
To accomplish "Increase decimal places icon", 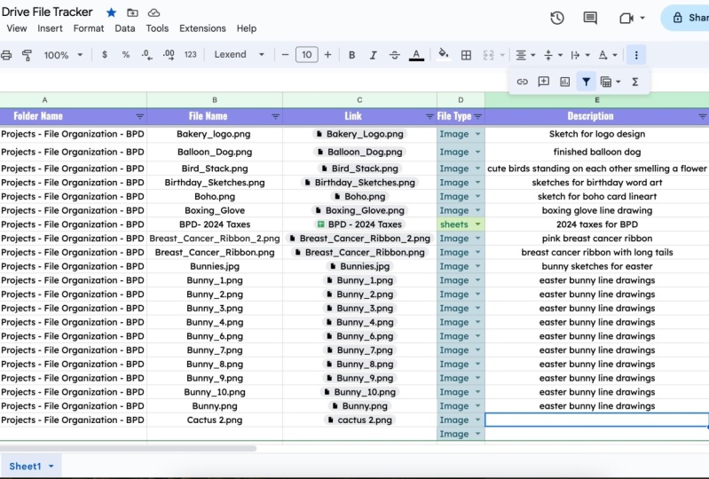I will pyautogui.click(x=169, y=55).
